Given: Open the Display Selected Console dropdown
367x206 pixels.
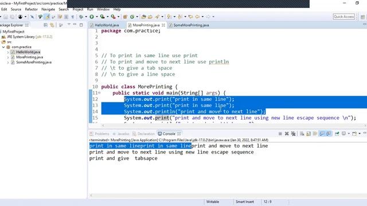Looking at the screenshot, I should 349,133.
